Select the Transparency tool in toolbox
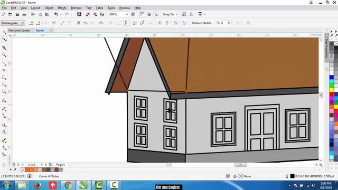The image size is (338, 190). (x=4, y=131)
